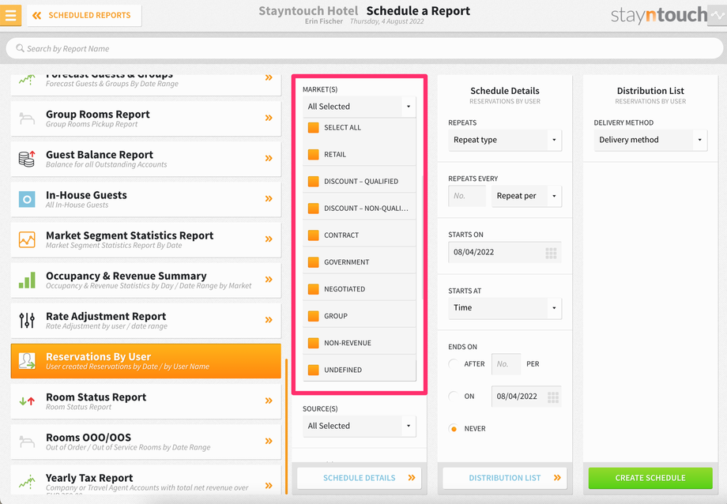Open the Repeat per dropdown
Screen dimensions: 727x504
527,196
